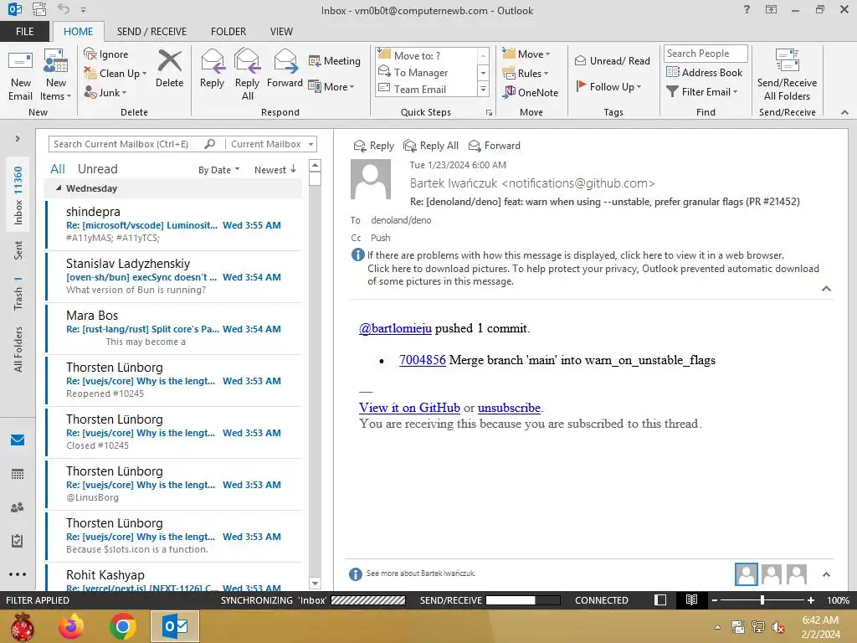The image size is (857, 643).
Task: Open Calendar view in navigation bar
Action: pyautogui.click(x=18, y=474)
